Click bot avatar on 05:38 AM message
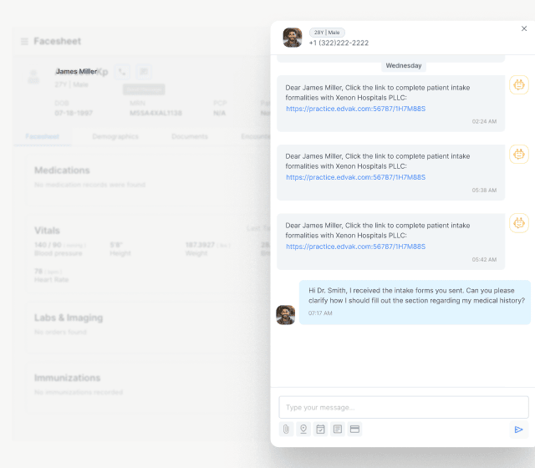 (519, 154)
